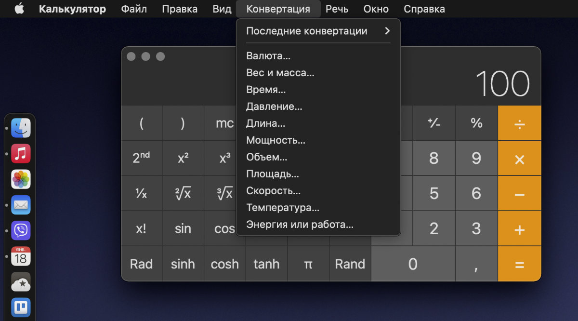578x321 pixels.
Task: Select Температура… from the menu
Action: tap(283, 208)
